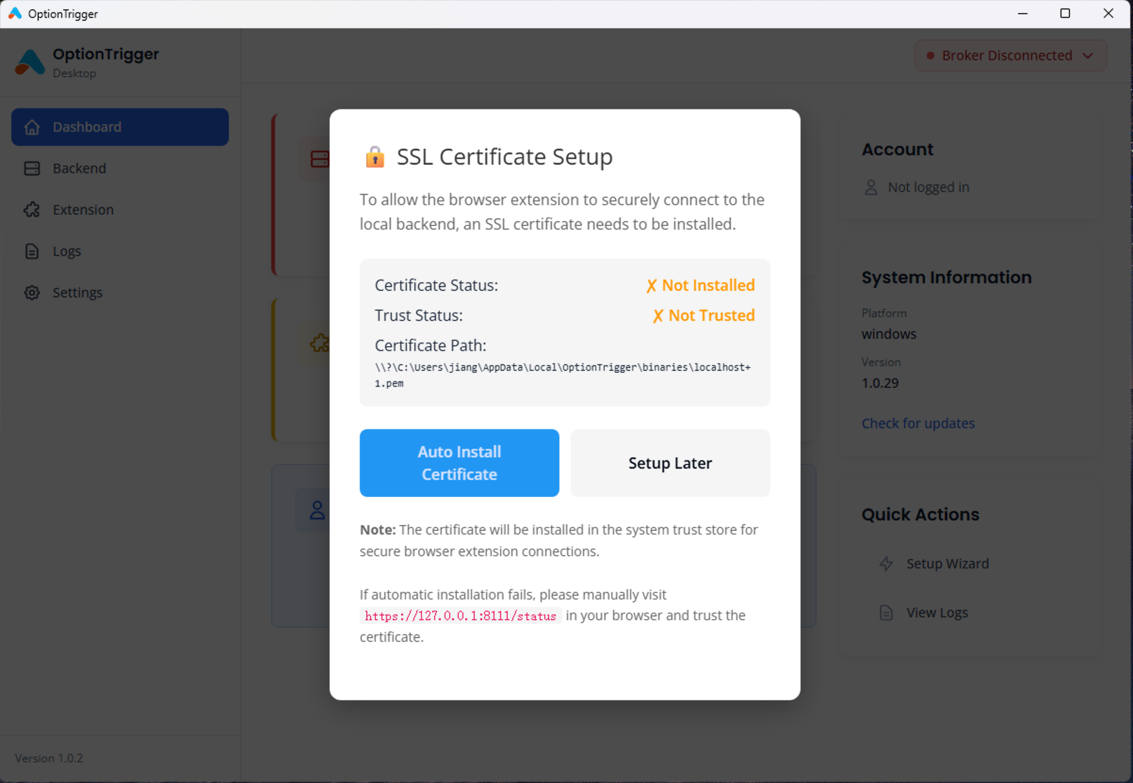
Task: Click the https://127.0.0.1:8111/status URL
Action: coord(461,615)
